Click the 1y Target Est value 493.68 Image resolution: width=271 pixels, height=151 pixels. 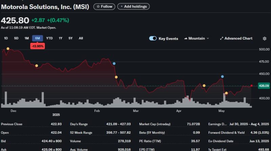264,149
